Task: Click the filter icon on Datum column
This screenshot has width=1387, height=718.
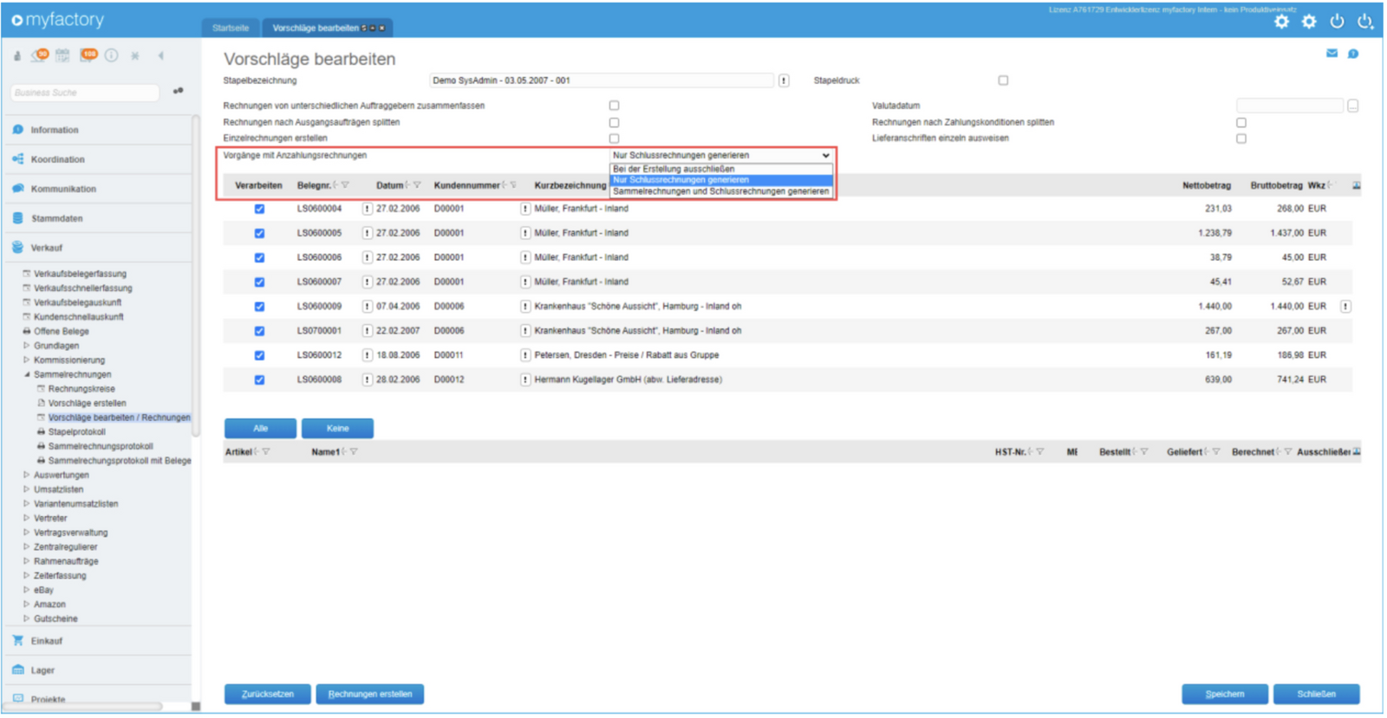Action: (x=417, y=185)
